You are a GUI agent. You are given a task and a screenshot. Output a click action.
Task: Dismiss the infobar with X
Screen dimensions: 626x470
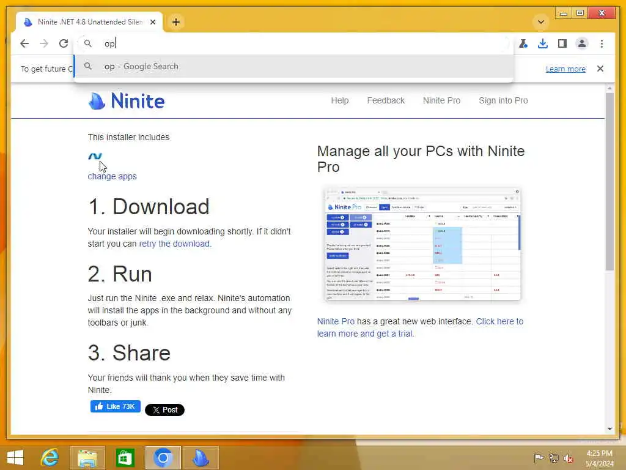coord(600,69)
